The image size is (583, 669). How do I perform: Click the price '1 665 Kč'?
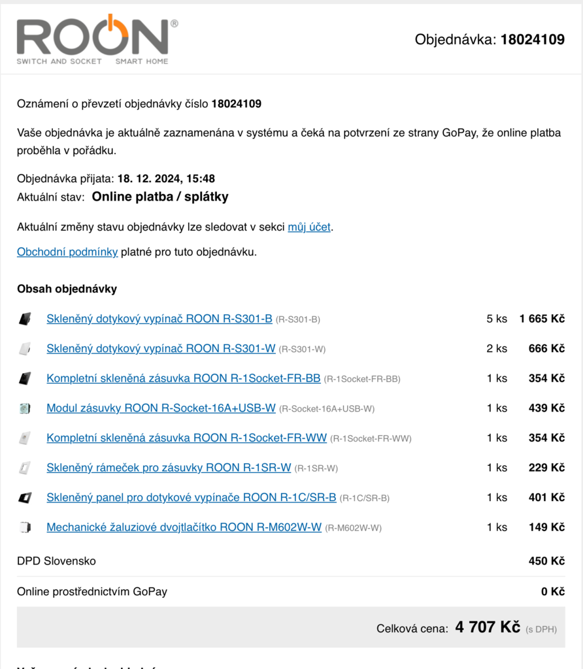[542, 319]
